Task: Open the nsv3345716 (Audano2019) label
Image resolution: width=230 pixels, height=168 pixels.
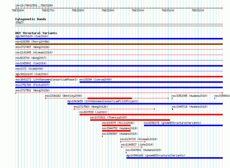Action: pos(190,107)
